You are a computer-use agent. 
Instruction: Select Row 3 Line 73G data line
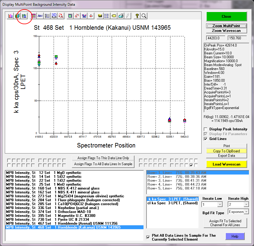click(x=172, y=180)
